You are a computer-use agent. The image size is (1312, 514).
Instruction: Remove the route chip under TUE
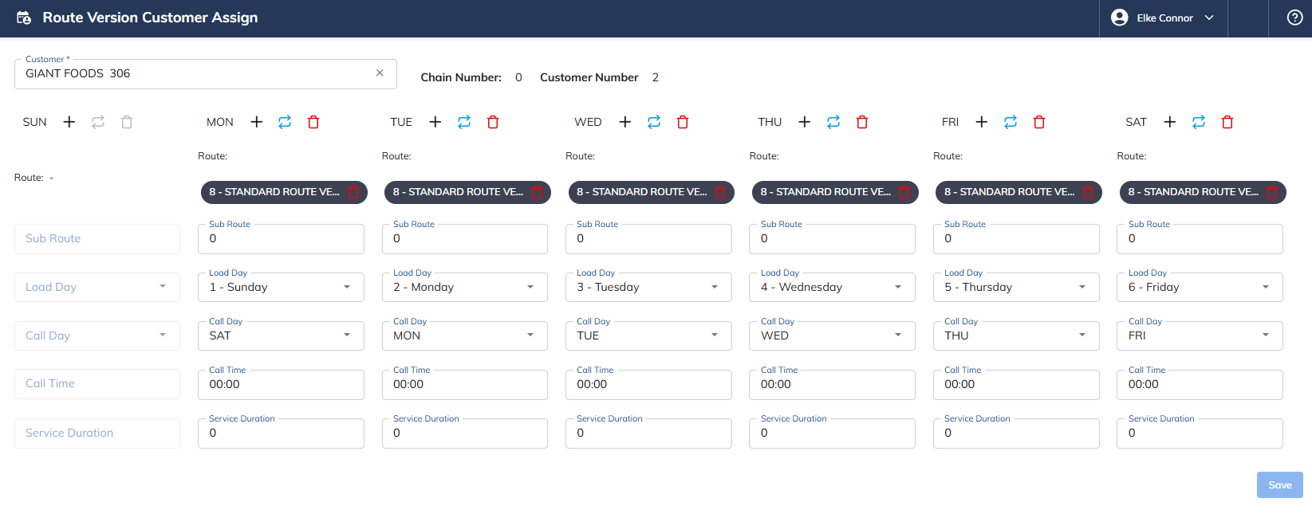pos(537,192)
